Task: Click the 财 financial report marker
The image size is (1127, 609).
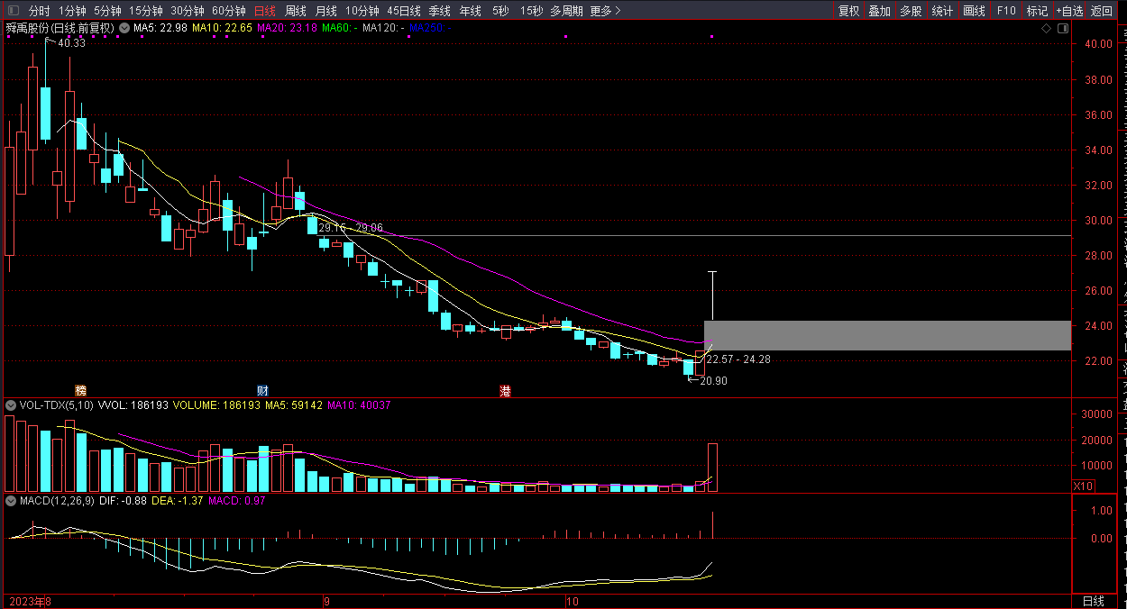Action: pyautogui.click(x=262, y=391)
